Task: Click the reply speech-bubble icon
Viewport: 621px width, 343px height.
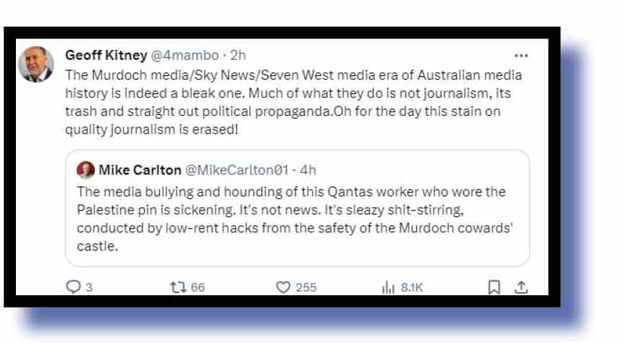Action: [72, 287]
